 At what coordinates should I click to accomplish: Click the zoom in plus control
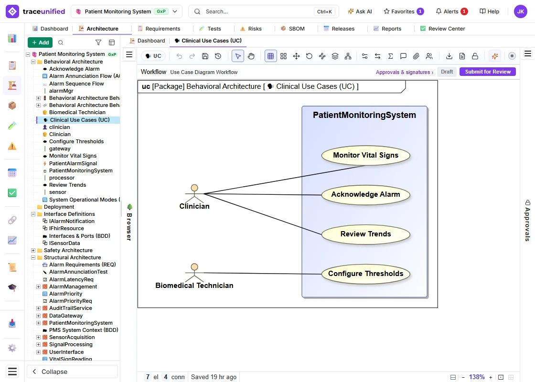click(x=491, y=377)
